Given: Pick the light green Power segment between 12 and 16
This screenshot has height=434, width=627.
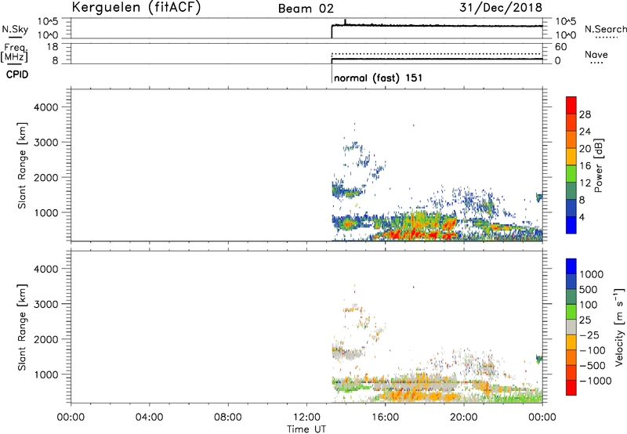Looking at the screenshot, I should click(x=571, y=174).
